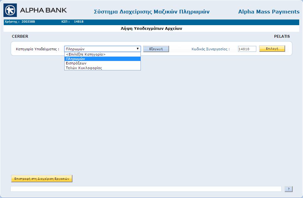Image resolution: width=303 pixels, height=198 pixels.
Task: Click the Λήψη Υποδειγμάτων Αρχείων page title
Action: click(151, 29)
